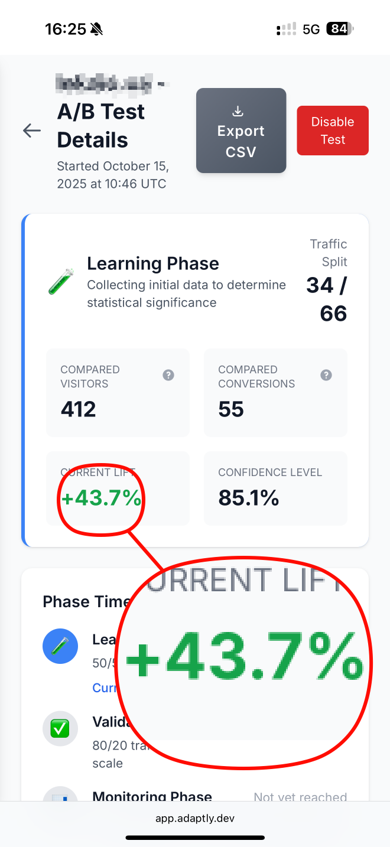Open the Compared Conversions help tooltip
Viewport: 390px width, 847px height.
click(326, 375)
